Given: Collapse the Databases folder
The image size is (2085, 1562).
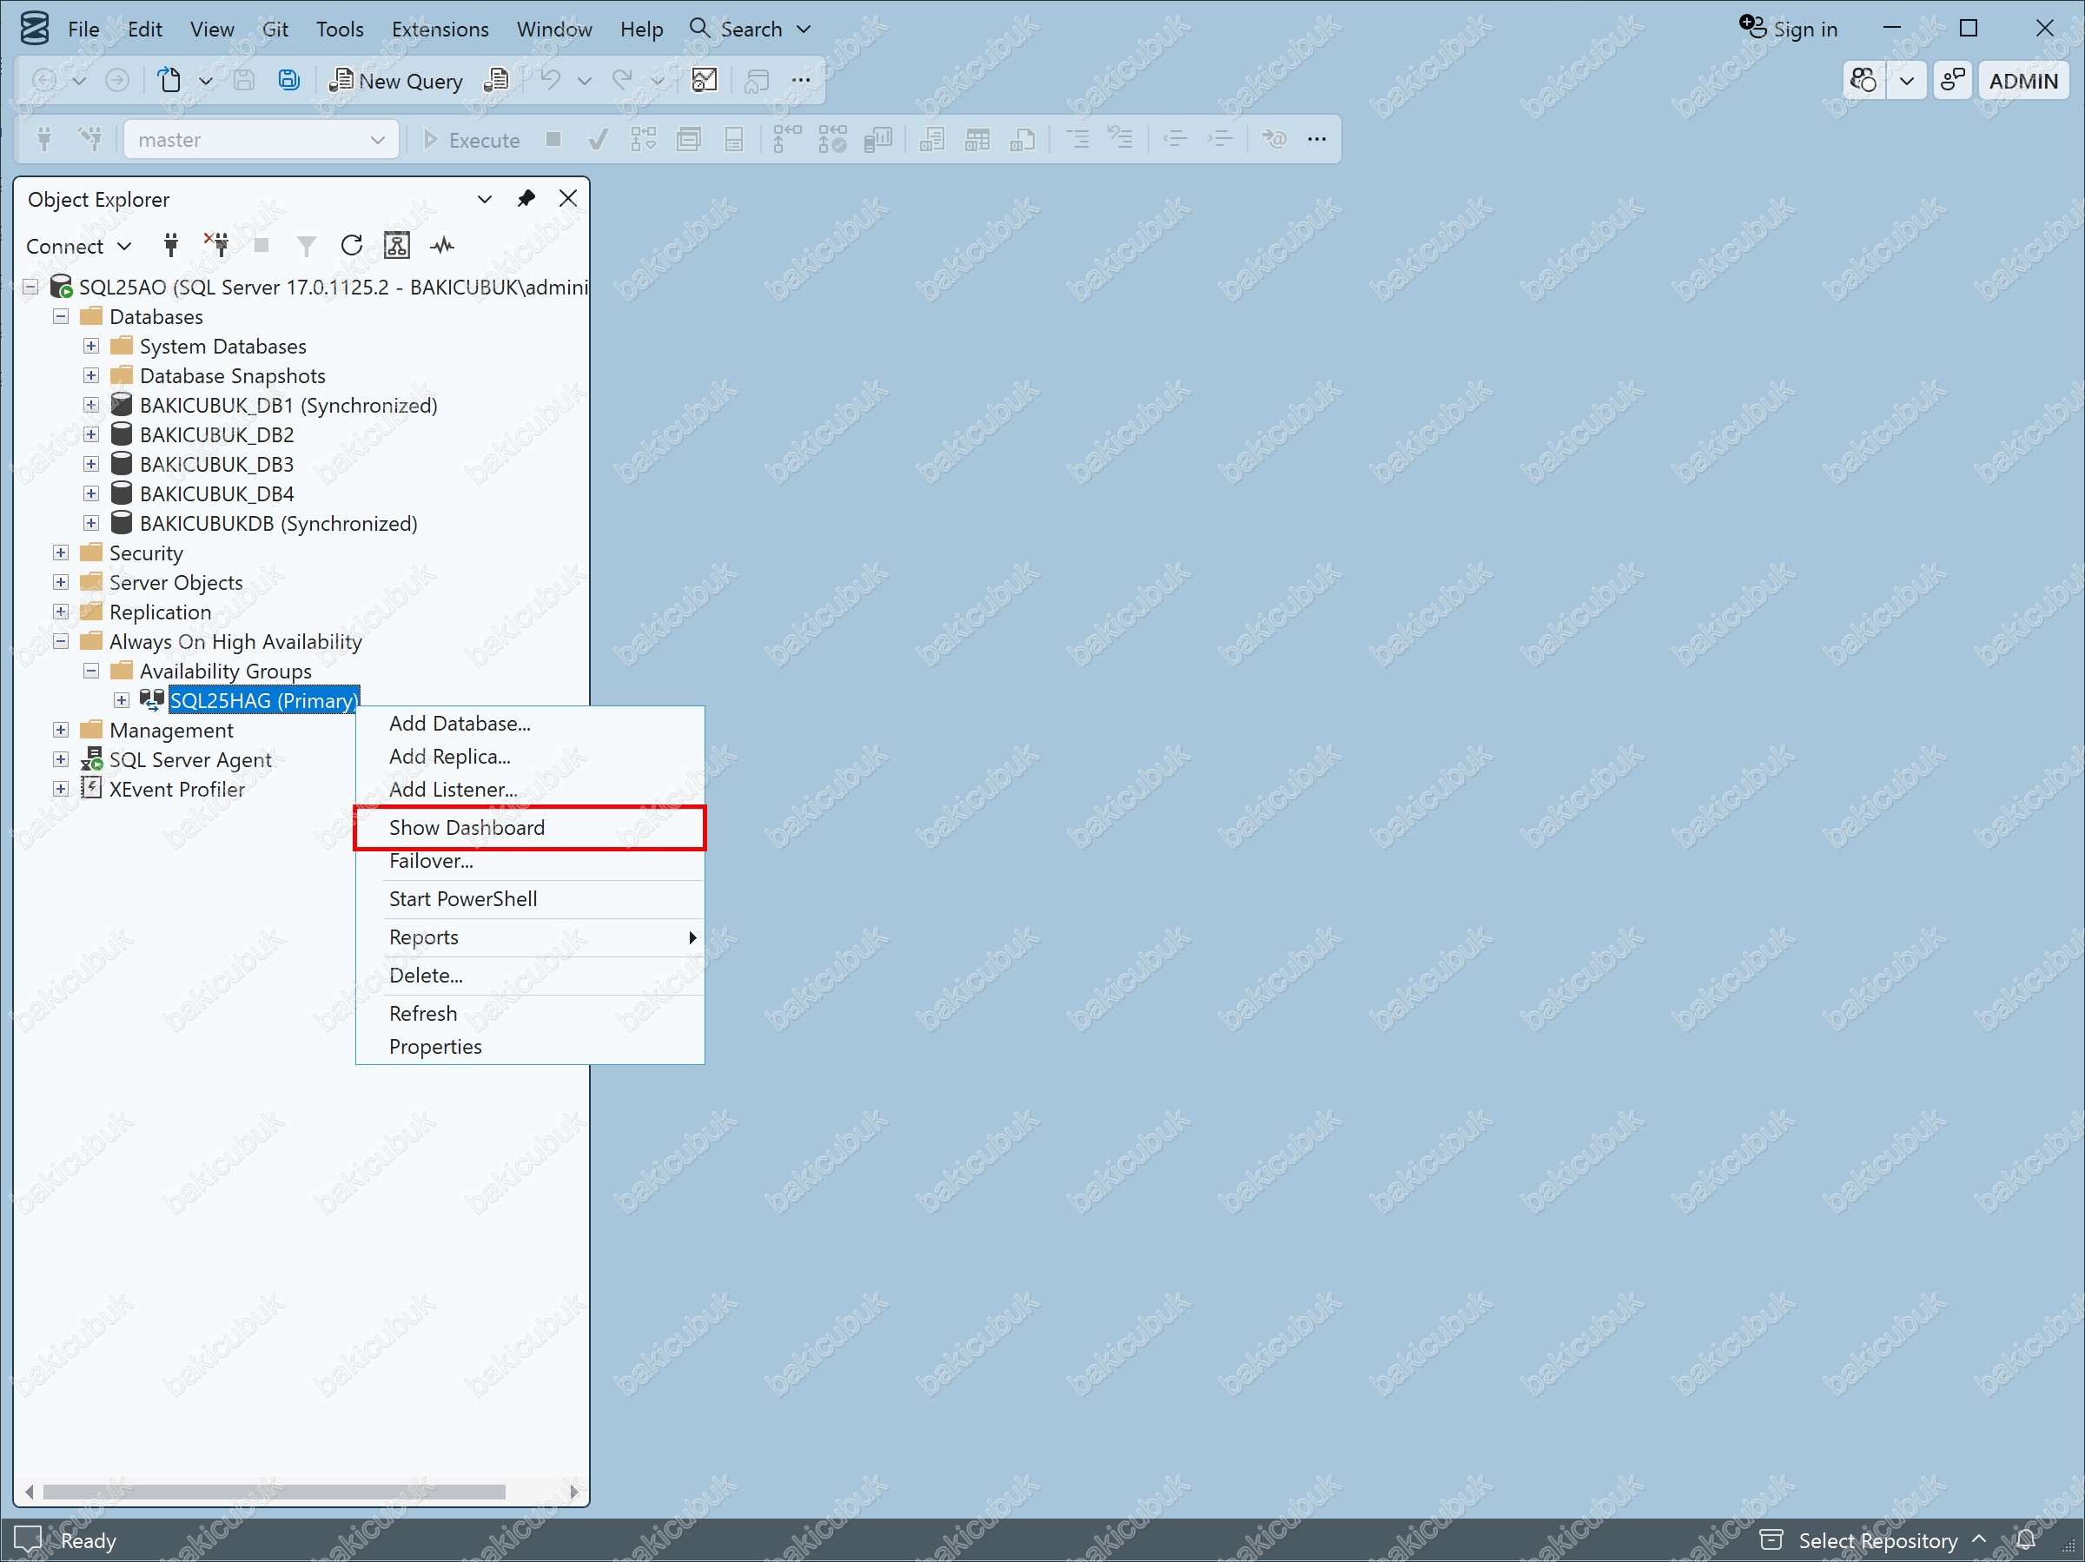Looking at the screenshot, I should click(x=62, y=317).
